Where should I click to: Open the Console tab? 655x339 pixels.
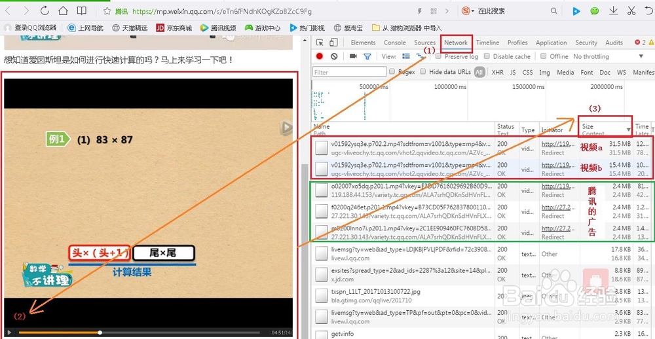tap(395, 43)
